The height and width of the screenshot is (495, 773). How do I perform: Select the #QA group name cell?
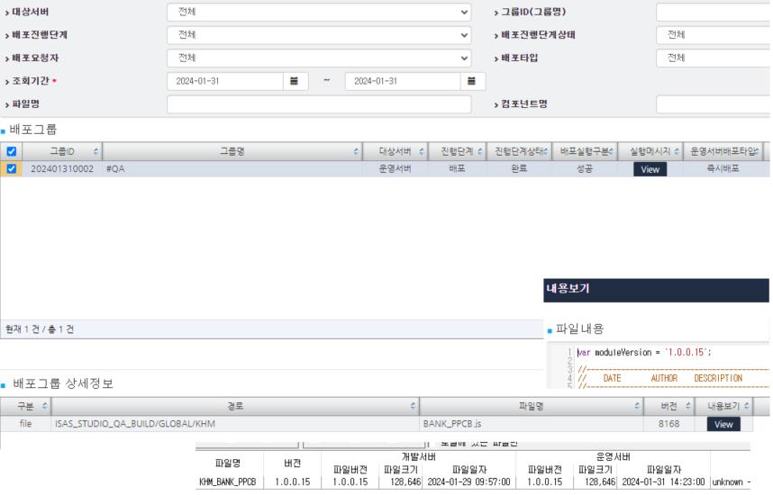232,169
